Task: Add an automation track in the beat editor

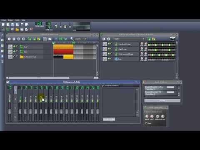Action: coord(153,39)
